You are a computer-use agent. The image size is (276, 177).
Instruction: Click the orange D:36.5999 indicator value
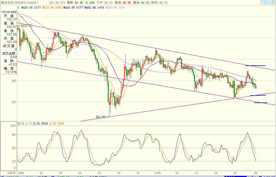[x=57, y=124]
